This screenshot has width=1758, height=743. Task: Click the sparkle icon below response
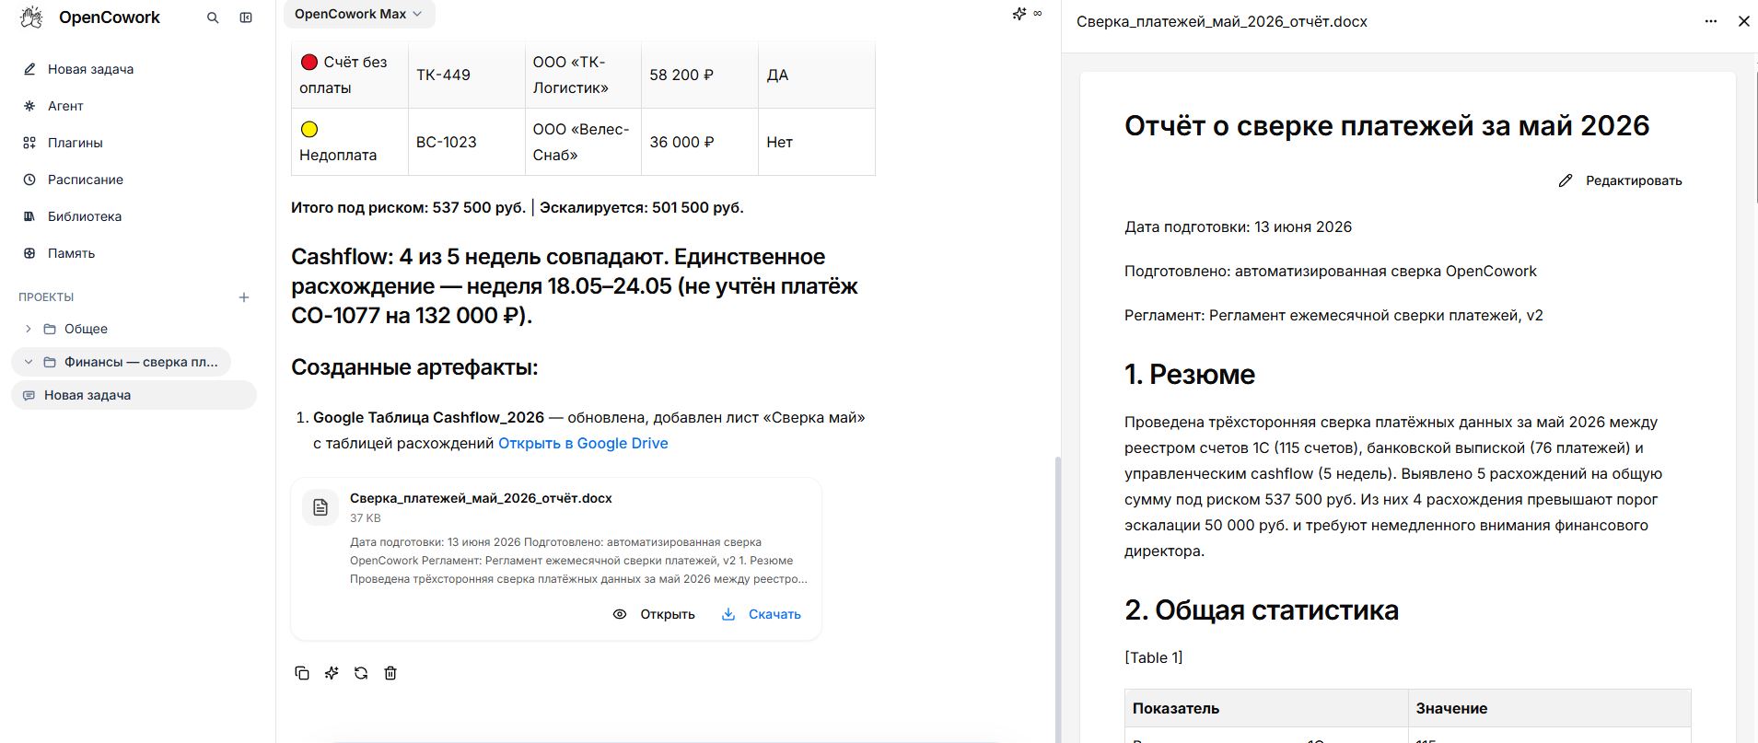tap(332, 673)
